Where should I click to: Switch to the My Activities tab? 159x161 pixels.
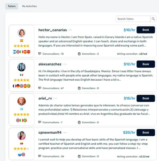(x=29, y=6)
